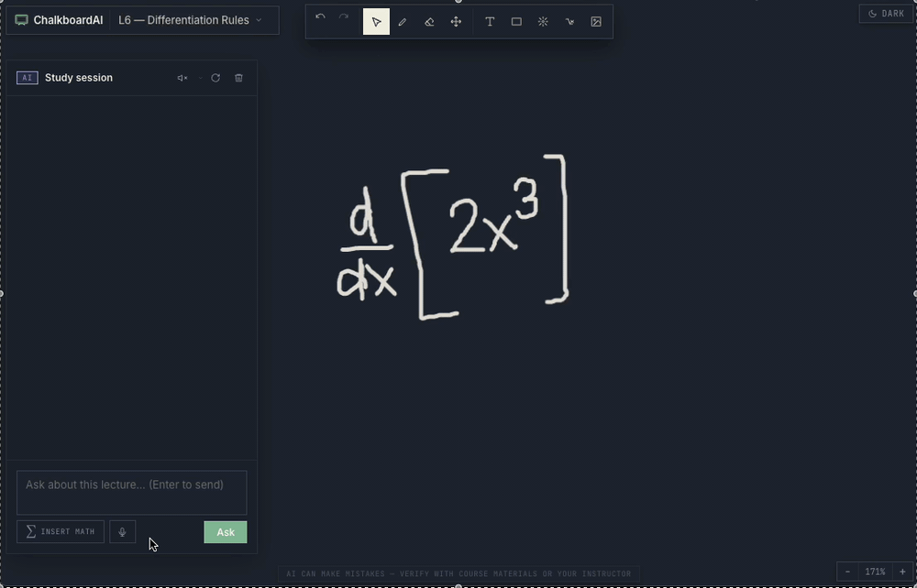Focus the 'Ask about this lecture' input
The image size is (917, 588).
tap(131, 493)
